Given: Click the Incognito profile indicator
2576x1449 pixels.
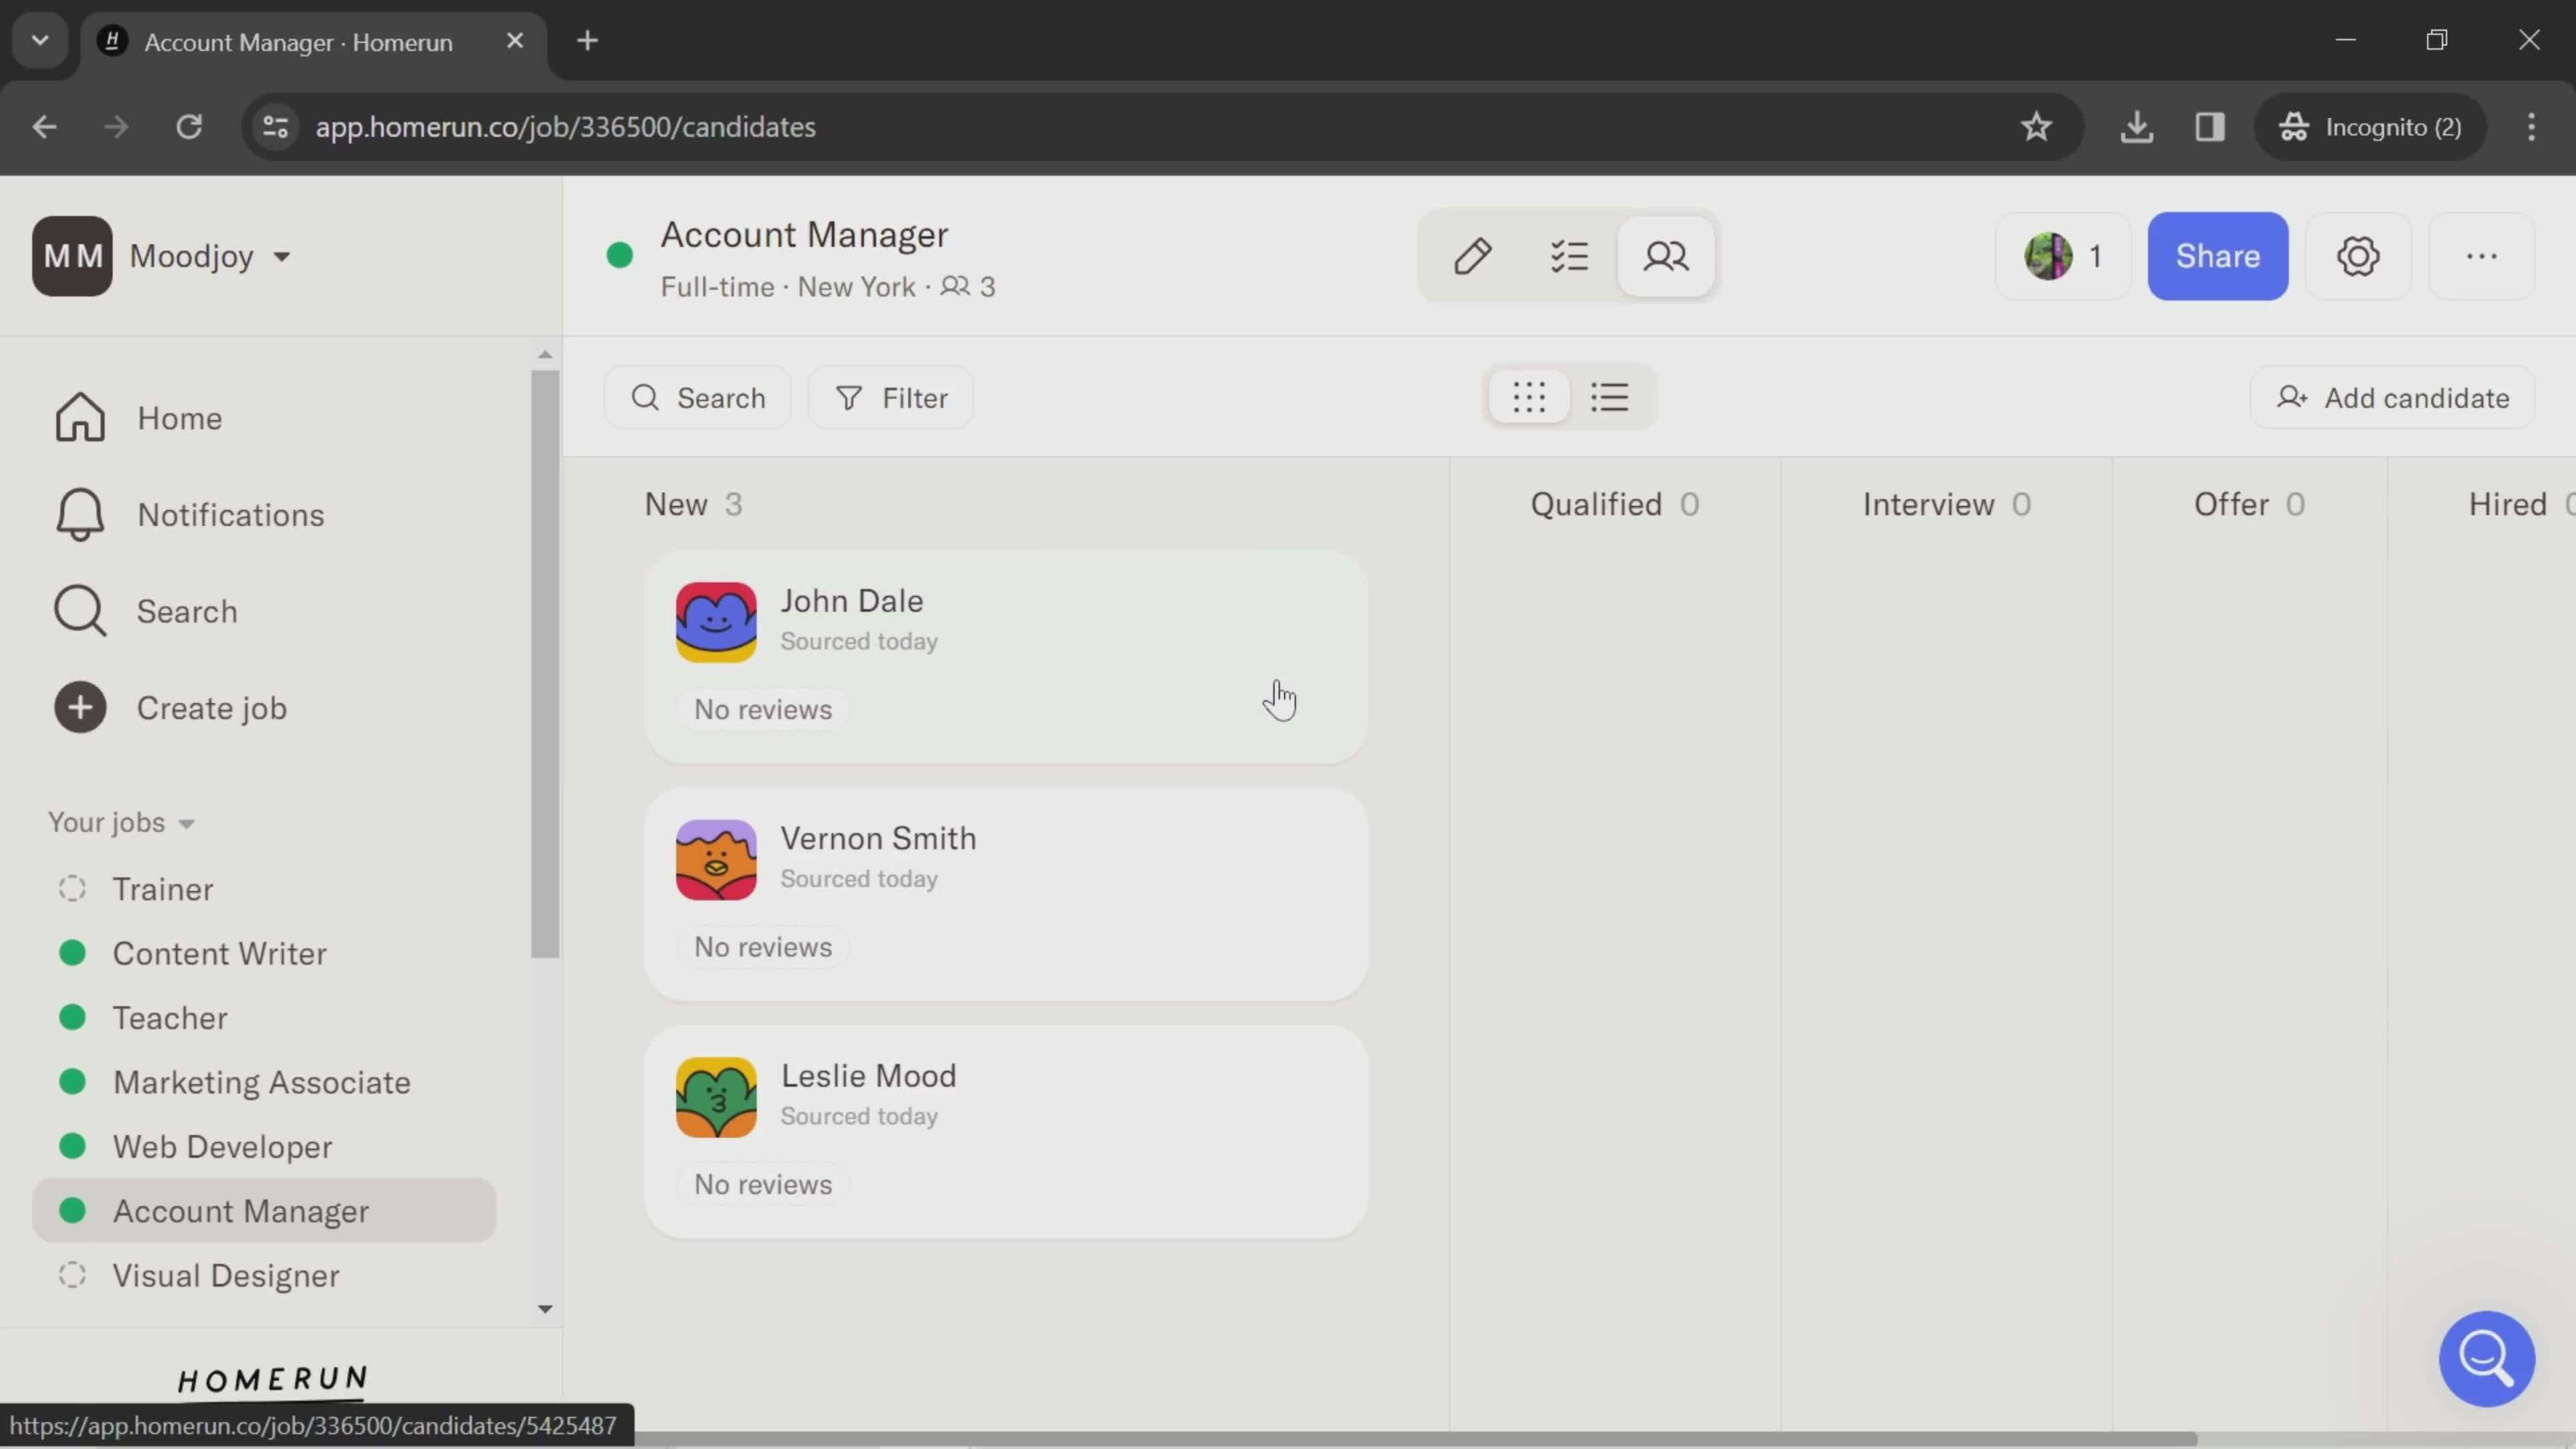Looking at the screenshot, I should tap(2370, 127).
